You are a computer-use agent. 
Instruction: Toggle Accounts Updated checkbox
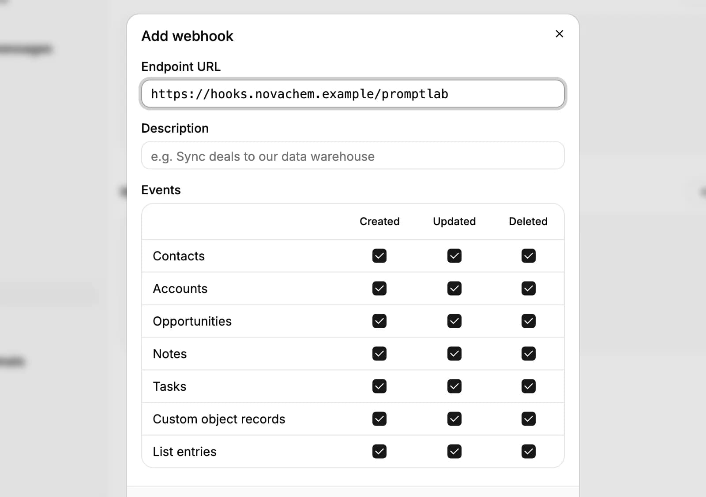tap(454, 289)
